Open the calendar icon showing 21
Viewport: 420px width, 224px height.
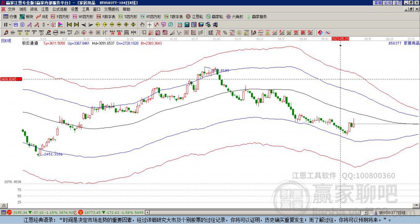(180, 25)
